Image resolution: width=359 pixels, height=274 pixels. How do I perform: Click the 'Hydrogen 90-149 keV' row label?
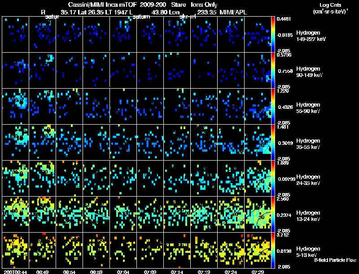coord(310,72)
